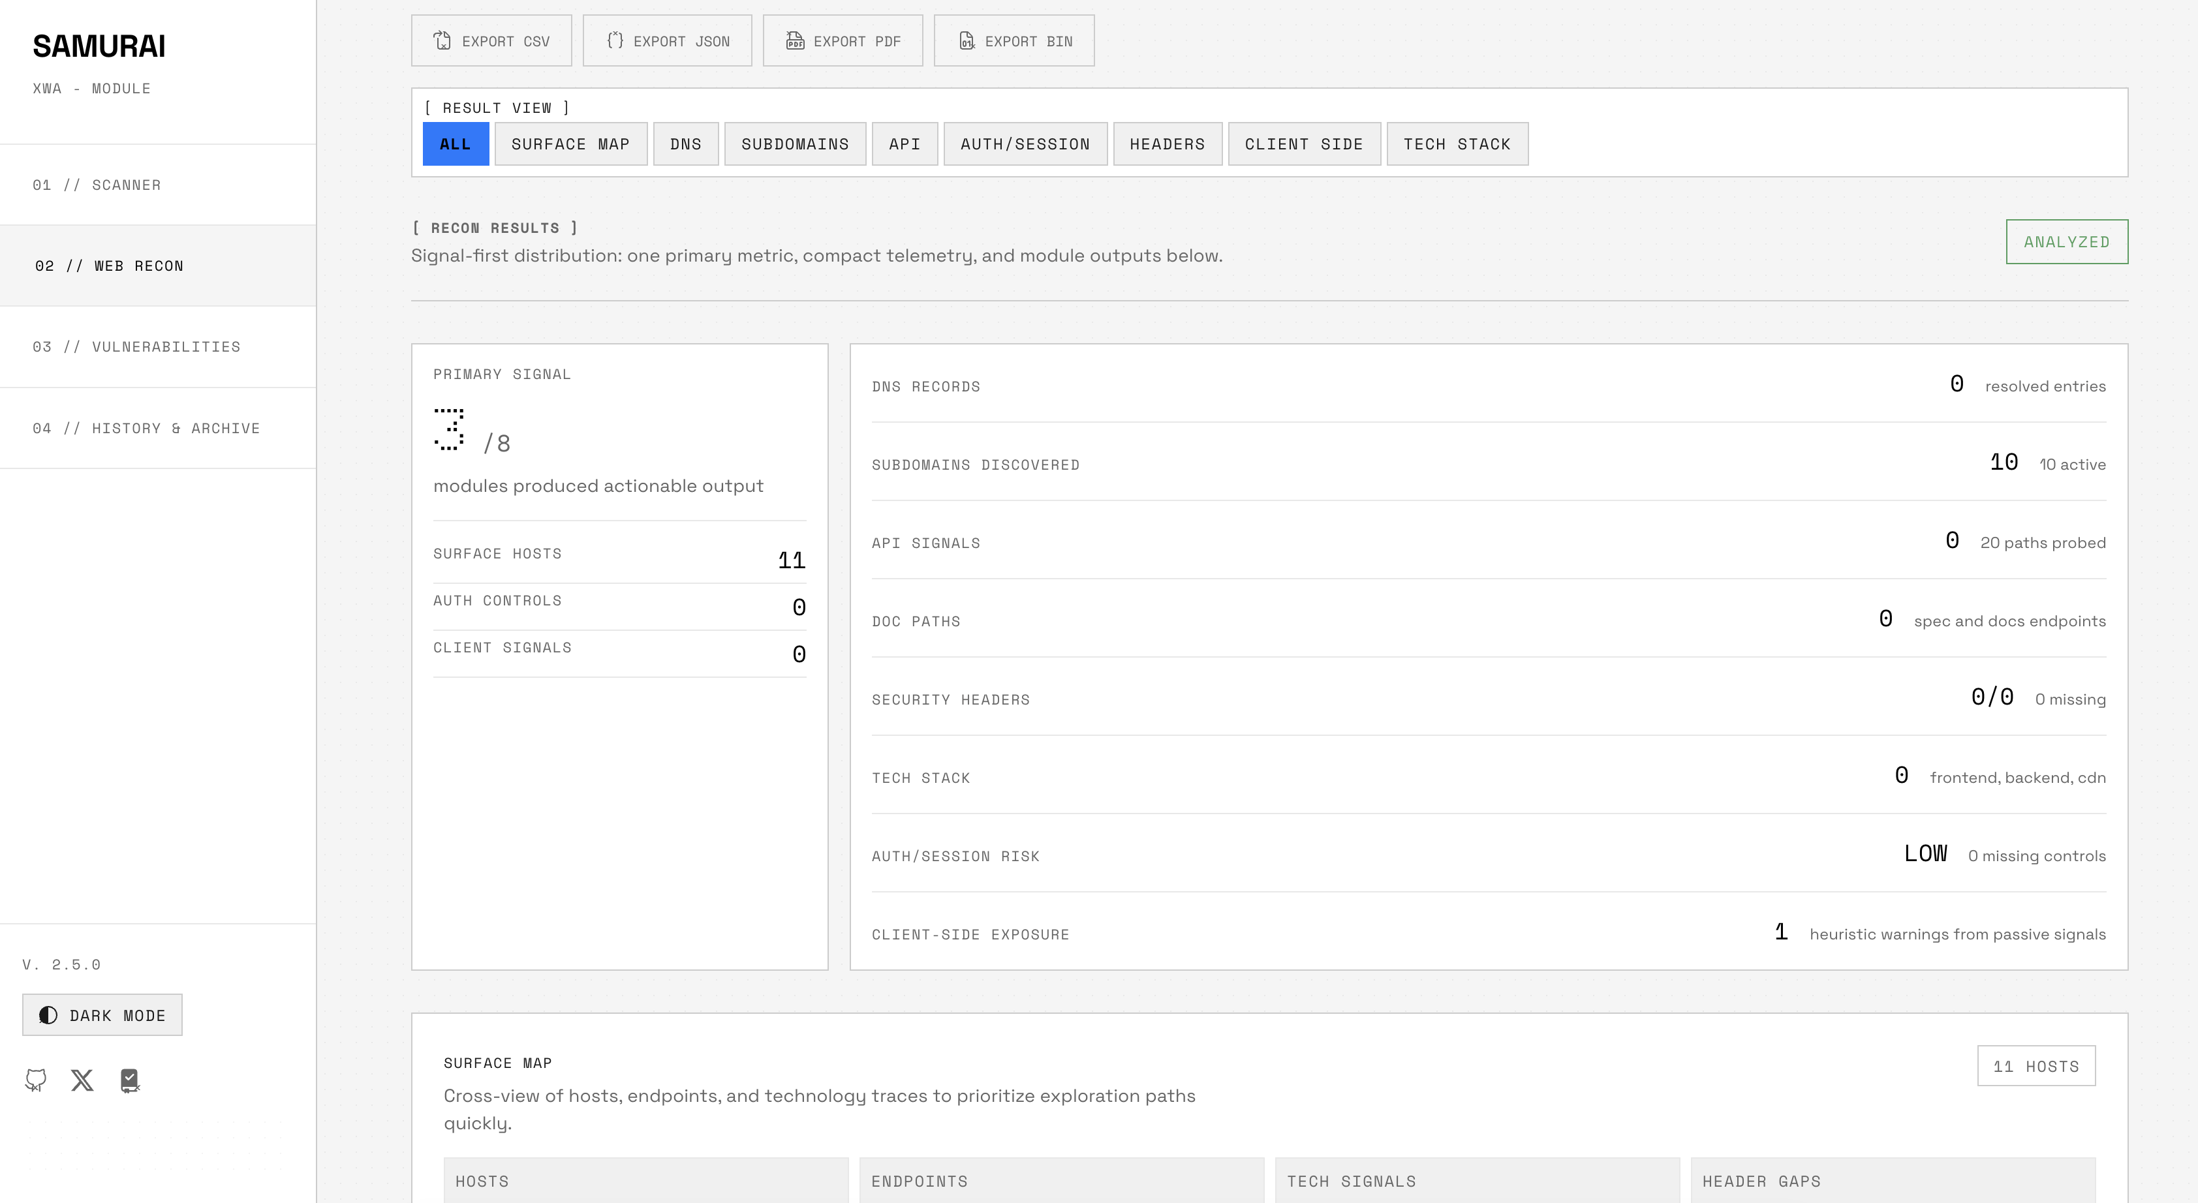The image size is (2198, 1203).
Task: Click the checklist document icon in sidebar
Action: coord(130,1080)
